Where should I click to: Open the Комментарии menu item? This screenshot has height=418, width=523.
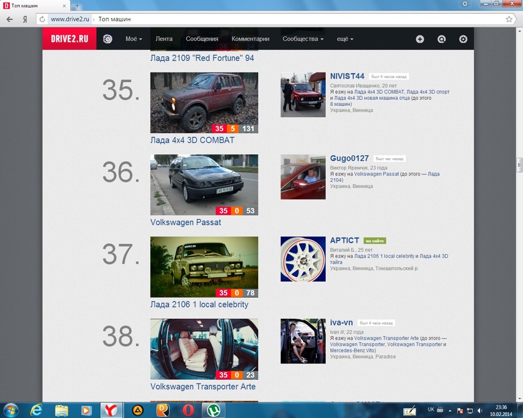click(250, 39)
